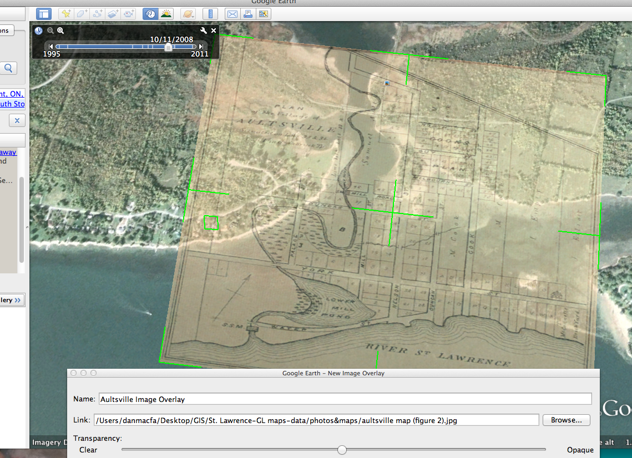This screenshot has height=458, width=632.
Task: Close the time slider panel
Action: click(x=214, y=30)
